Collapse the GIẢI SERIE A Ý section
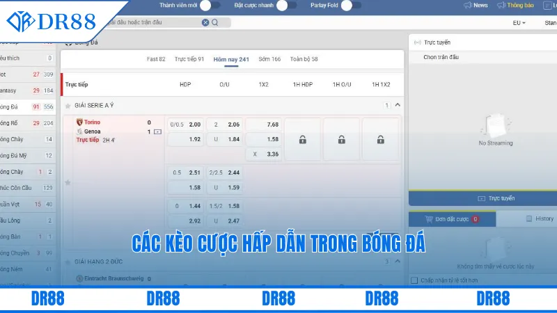The width and height of the screenshot is (557, 313). [398, 105]
